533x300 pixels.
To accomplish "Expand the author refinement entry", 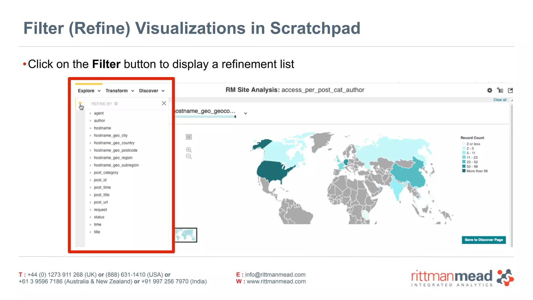I will (99, 121).
